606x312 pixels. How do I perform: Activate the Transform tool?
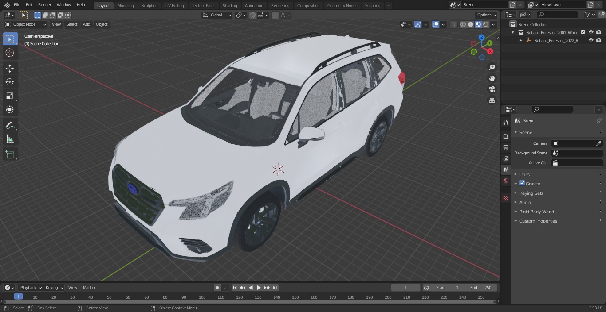point(10,109)
